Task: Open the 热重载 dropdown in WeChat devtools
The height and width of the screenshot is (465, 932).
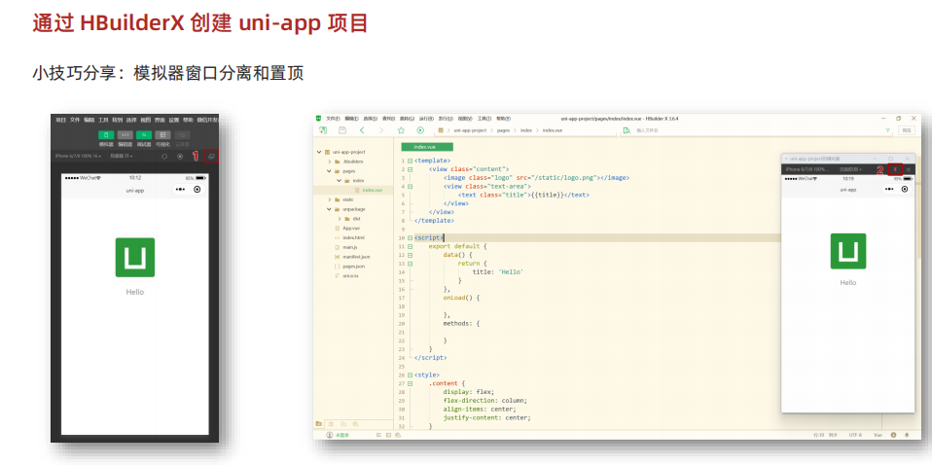Action: tap(122, 156)
